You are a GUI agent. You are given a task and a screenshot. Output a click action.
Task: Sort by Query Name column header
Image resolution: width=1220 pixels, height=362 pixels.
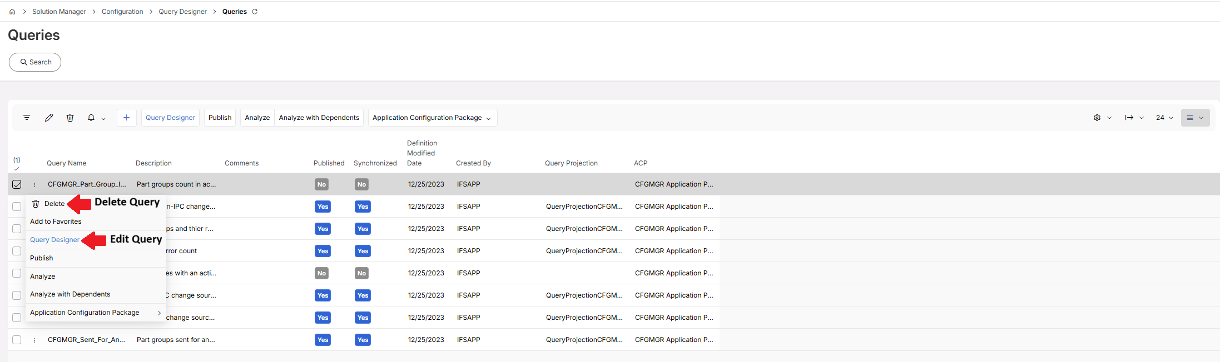tap(67, 163)
